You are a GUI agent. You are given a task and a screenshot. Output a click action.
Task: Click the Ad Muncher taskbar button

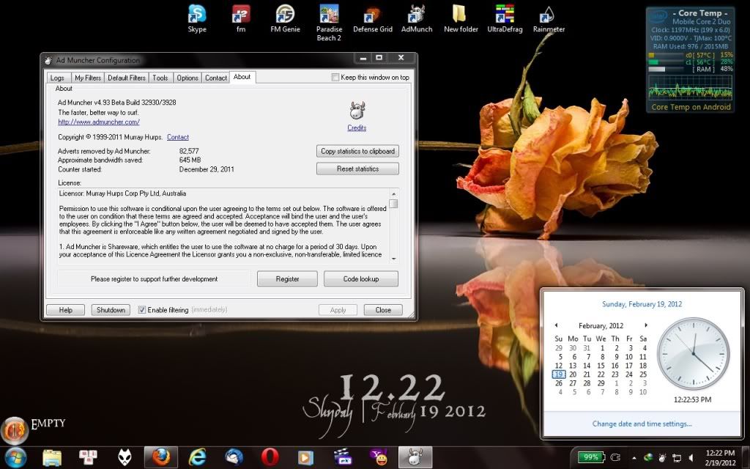[415, 457]
